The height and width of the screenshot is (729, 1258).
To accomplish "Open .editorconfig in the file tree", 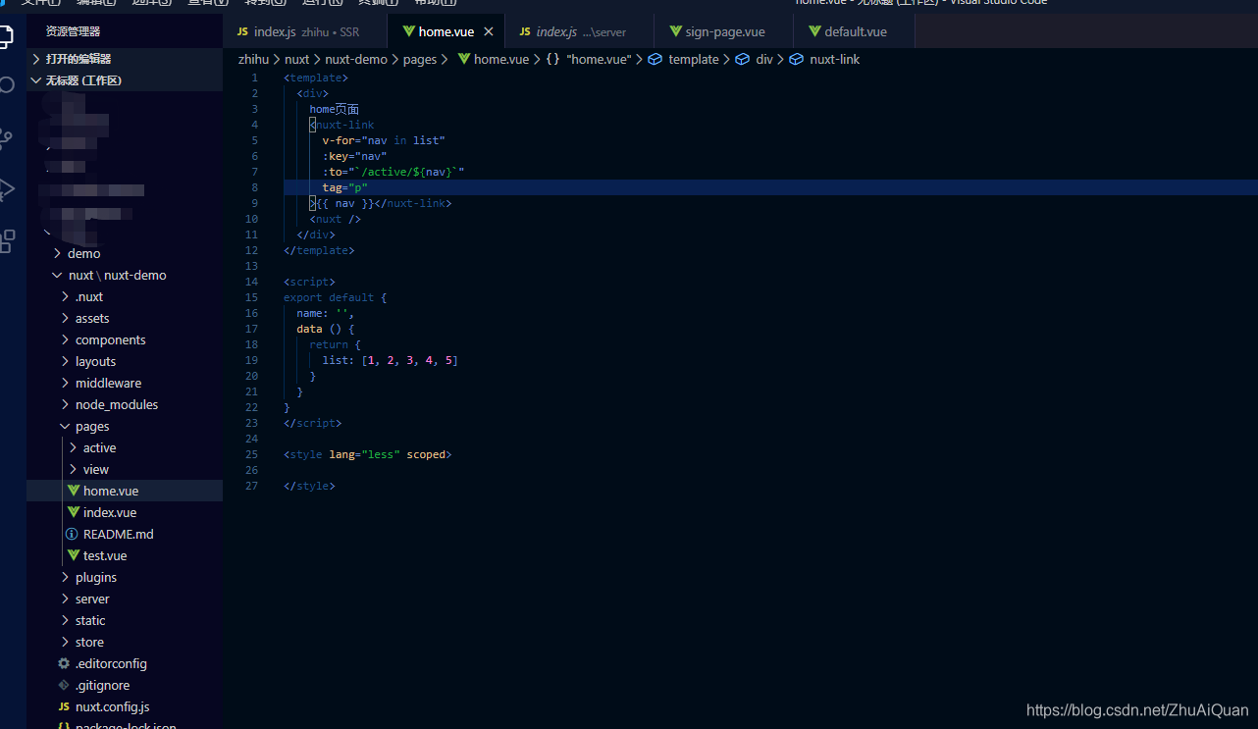I will coord(125,663).
